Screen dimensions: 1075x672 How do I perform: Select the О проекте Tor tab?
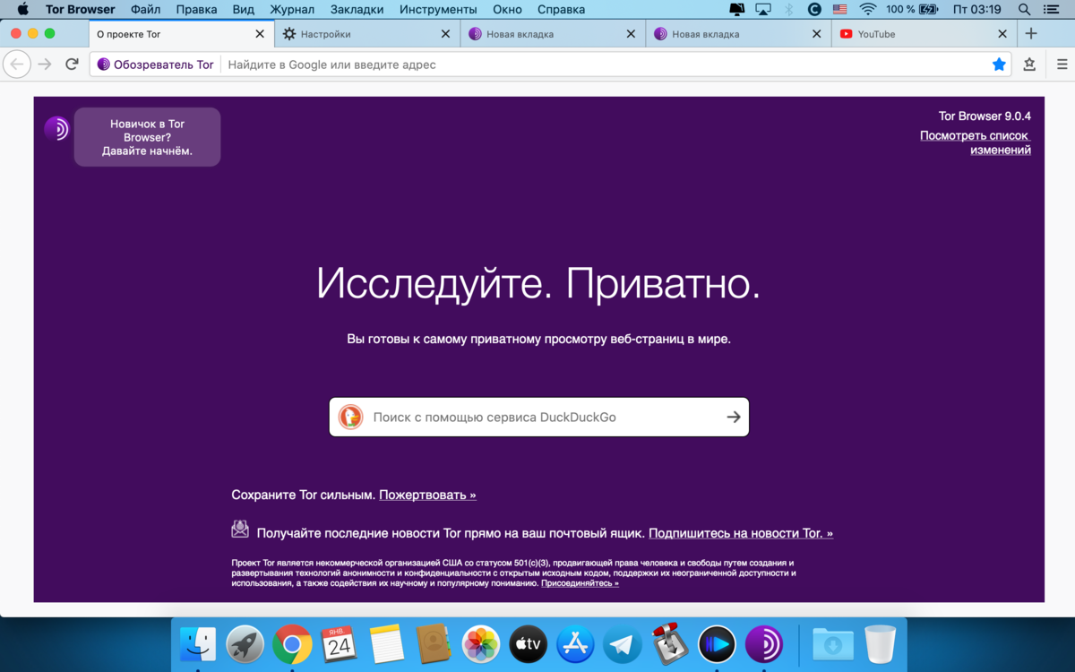tap(182, 34)
